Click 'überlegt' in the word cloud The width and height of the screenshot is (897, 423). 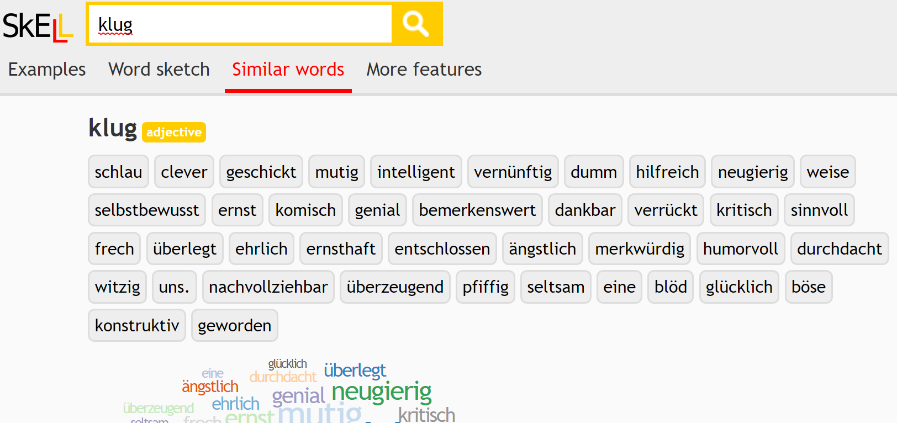coord(356,370)
